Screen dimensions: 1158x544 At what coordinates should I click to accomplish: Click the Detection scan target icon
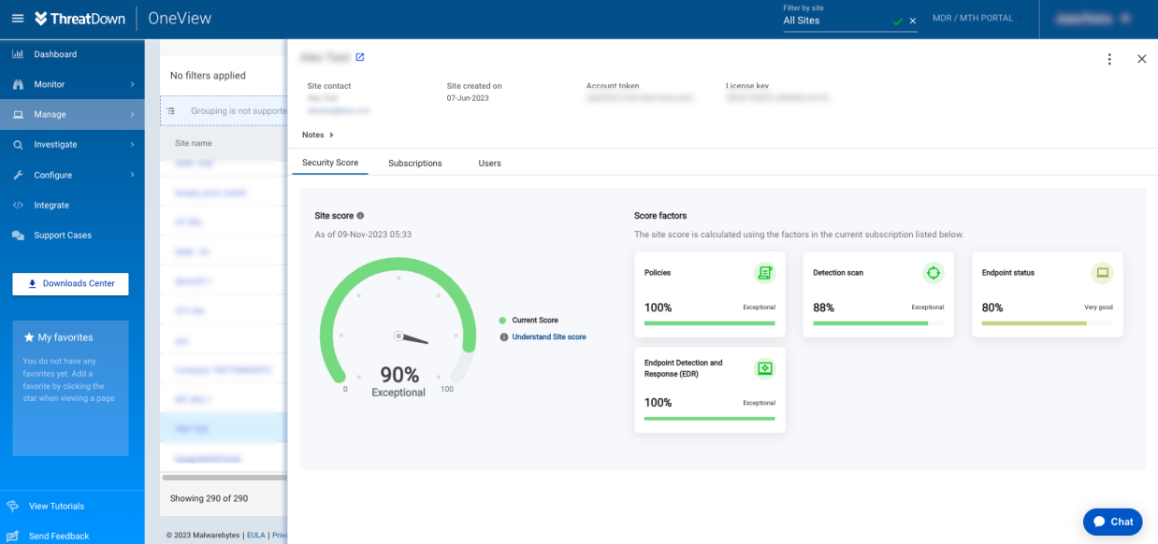pyautogui.click(x=933, y=273)
